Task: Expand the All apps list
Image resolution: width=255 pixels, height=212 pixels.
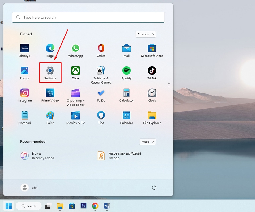Action: pos(146,34)
